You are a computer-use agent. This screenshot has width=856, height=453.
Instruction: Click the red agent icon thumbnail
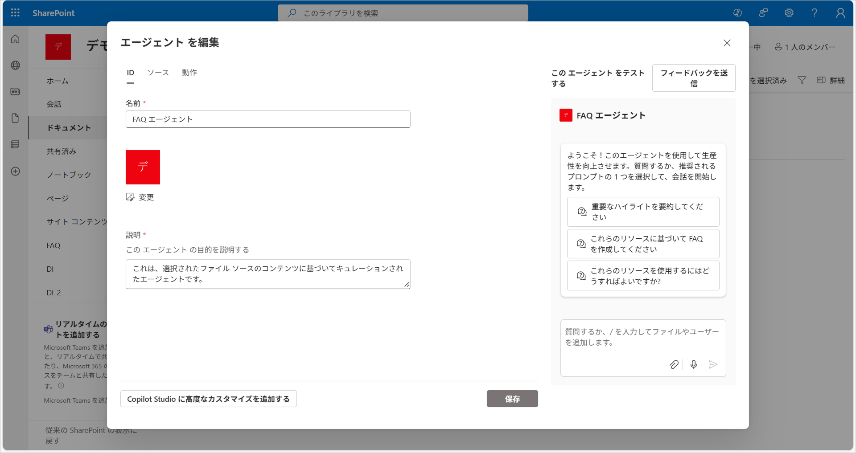143,167
